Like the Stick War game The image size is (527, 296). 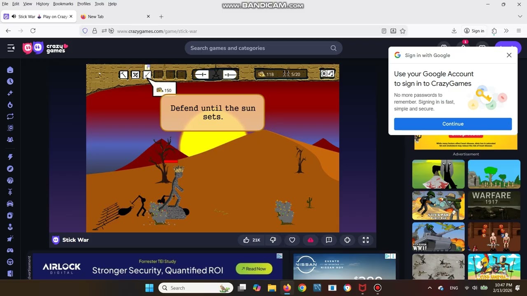pyautogui.click(x=251, y=240)
